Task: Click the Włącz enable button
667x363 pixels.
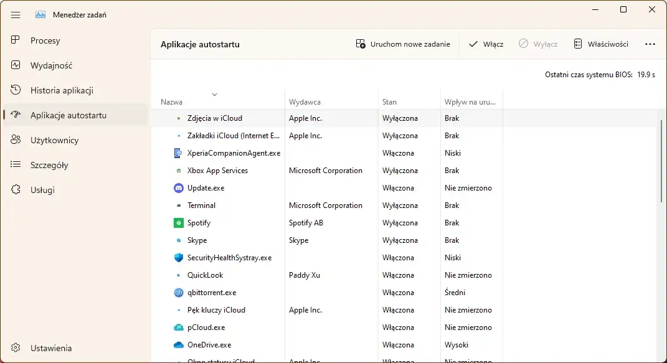Action: point(486,44)
